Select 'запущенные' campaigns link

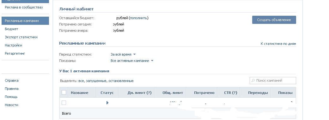coord(96,81)
